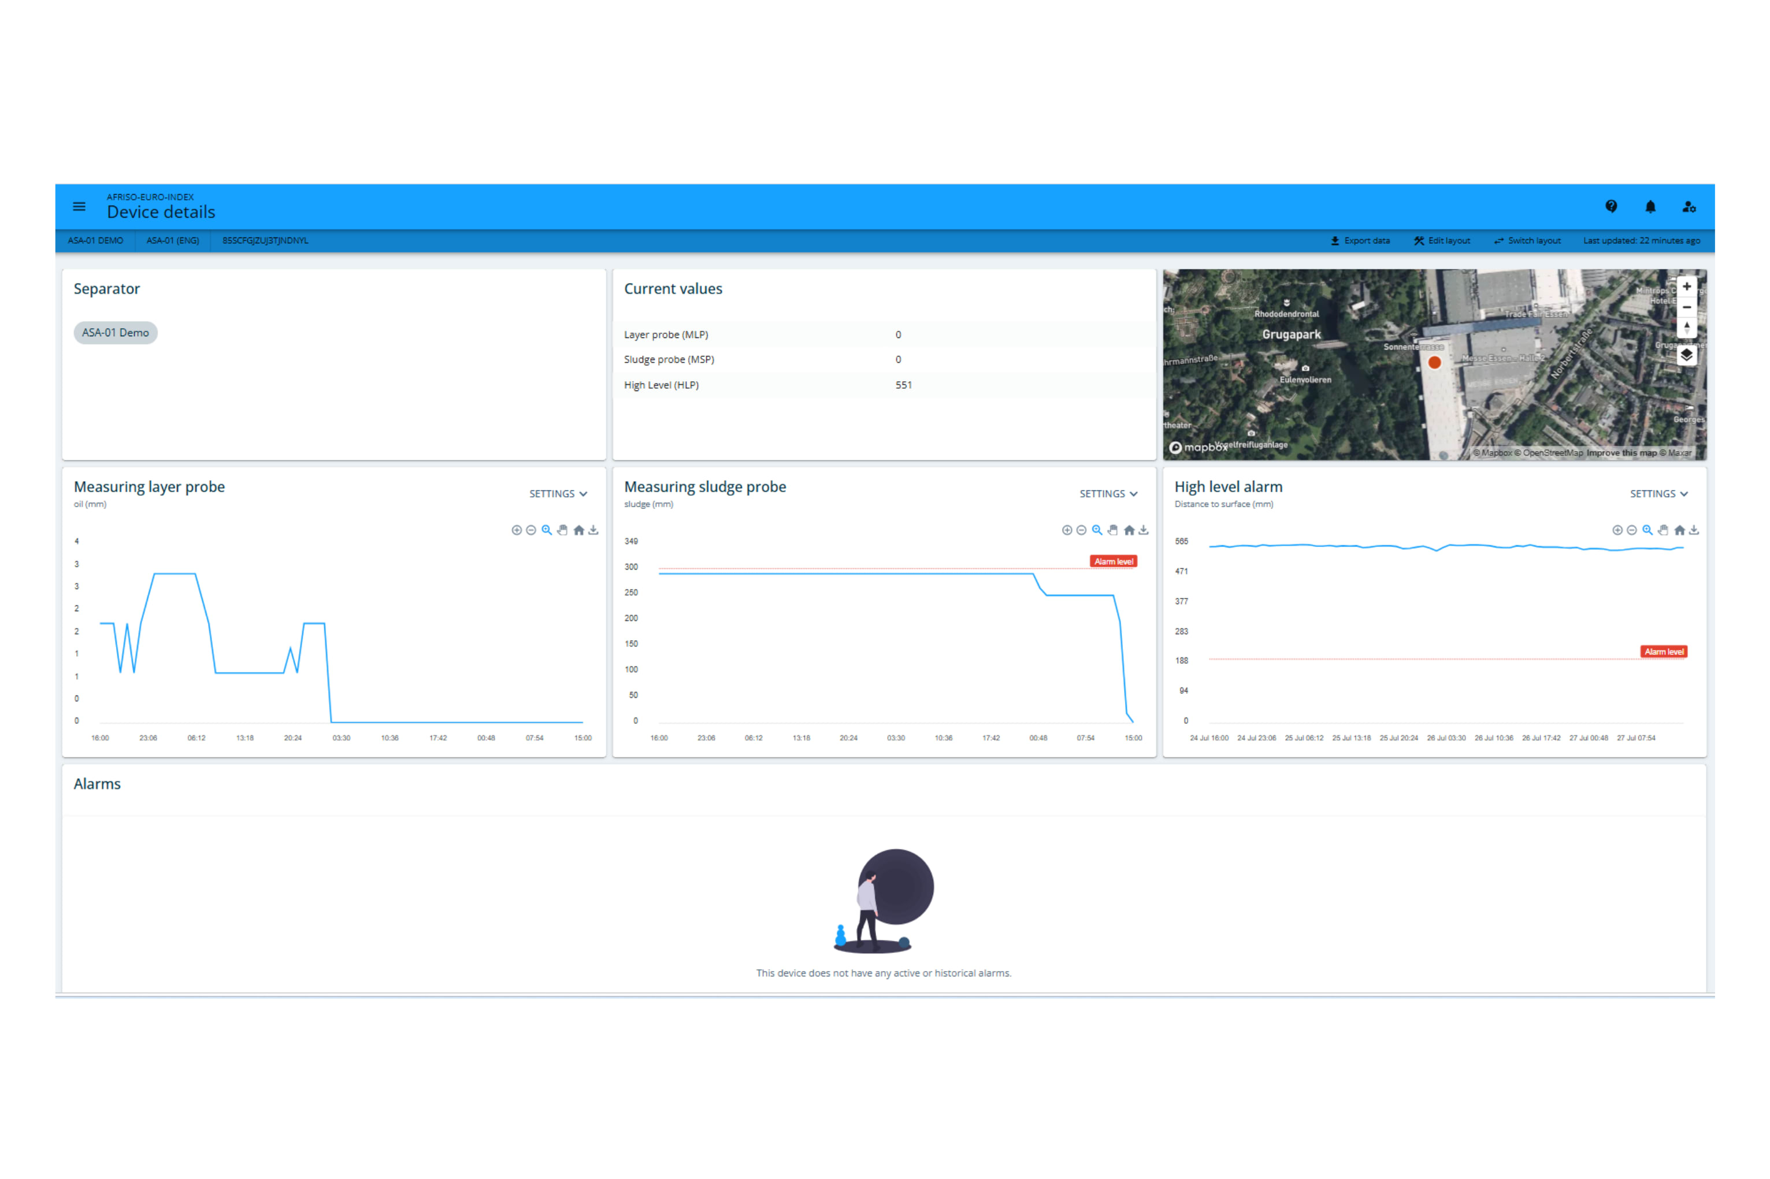Click Edit layout
This screenshot has height=1179, width=1770.
click(x=1441, y=241)
